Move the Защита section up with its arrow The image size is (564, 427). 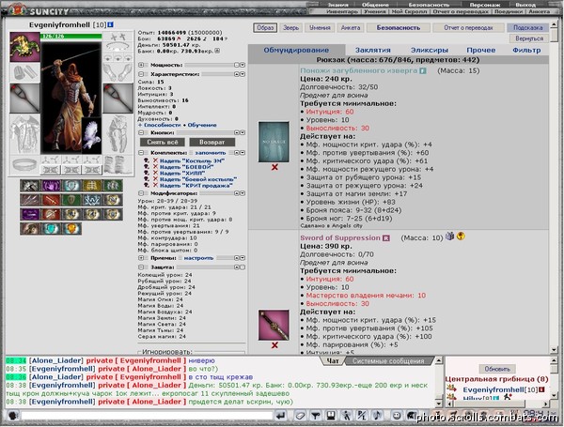[237, 267]
